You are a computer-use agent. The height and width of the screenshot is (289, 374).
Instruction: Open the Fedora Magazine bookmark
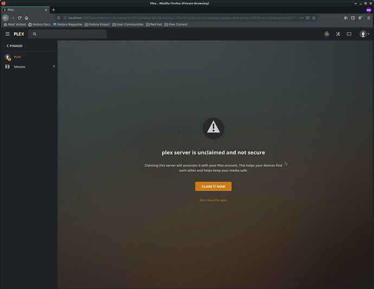pos(68,24)
